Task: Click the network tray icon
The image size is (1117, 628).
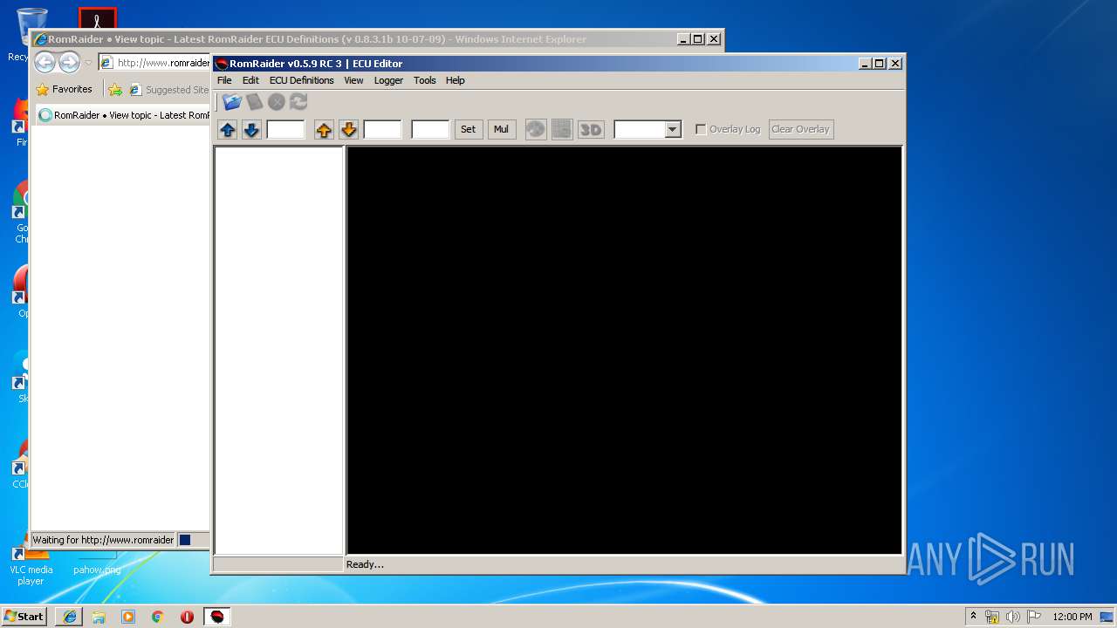Action: pos(992,617)
